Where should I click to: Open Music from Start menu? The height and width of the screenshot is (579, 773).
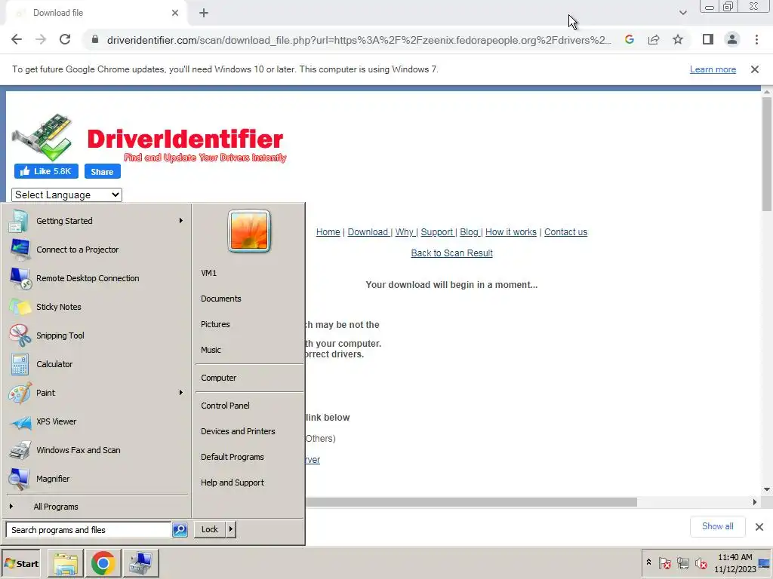211,350
